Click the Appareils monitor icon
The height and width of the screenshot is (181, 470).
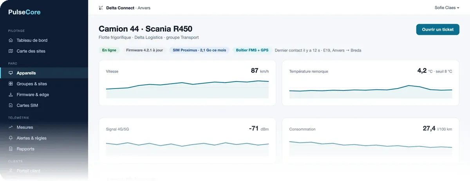[x=11, y=73]
